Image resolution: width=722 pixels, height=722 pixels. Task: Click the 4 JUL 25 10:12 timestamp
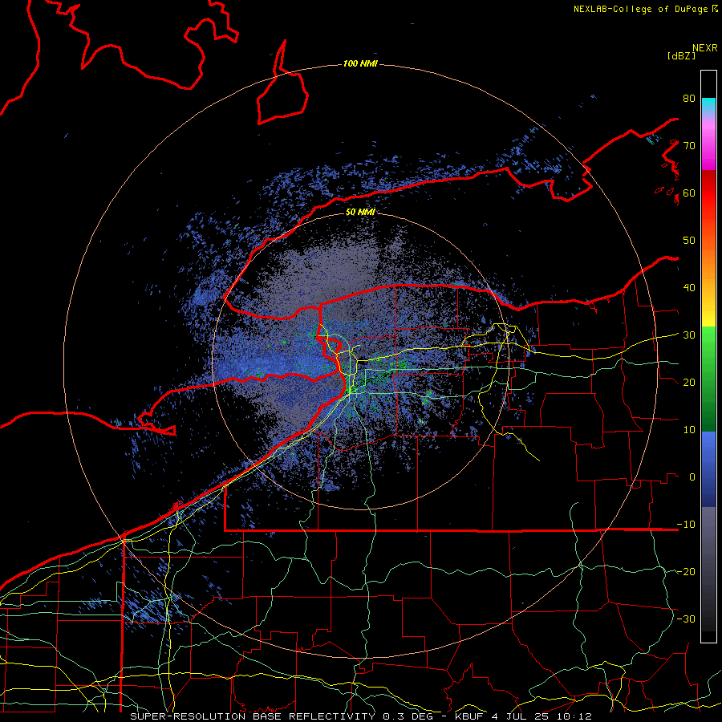(542, 716)
